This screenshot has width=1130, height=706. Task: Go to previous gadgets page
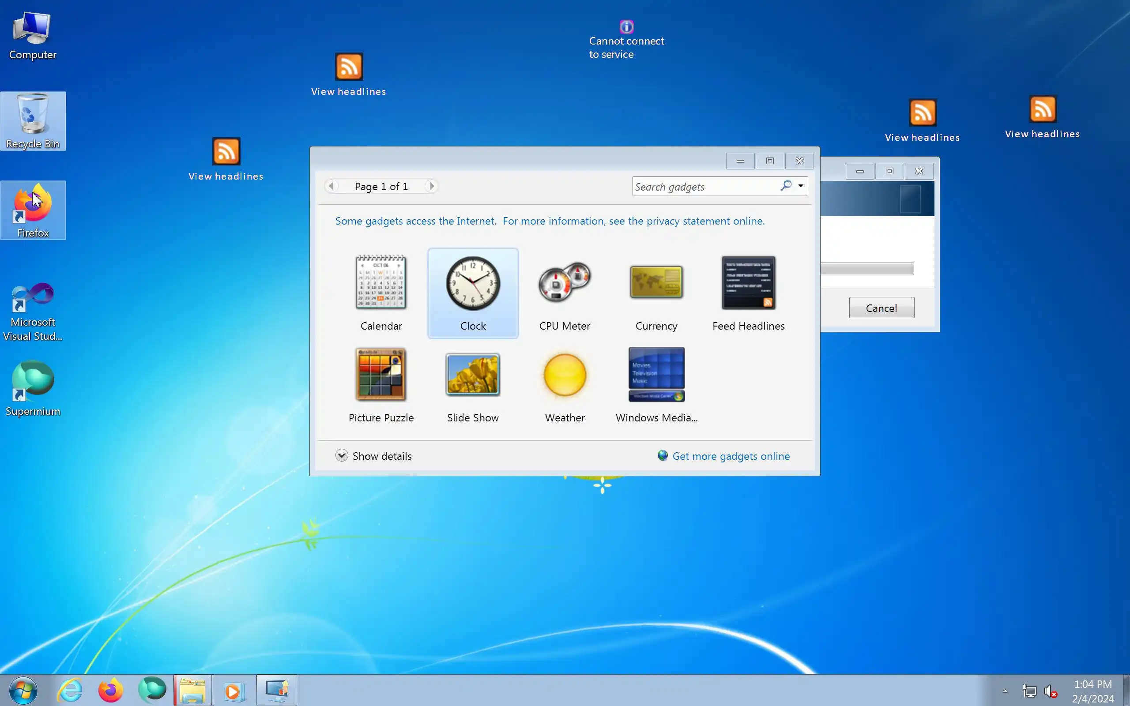[x=331, y=186]
